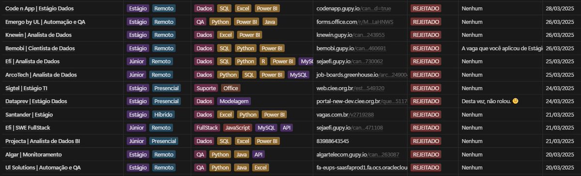Click REJEITADO status in the Santander row
Viewport: 581px width, 176px height.
pos(426,114)
